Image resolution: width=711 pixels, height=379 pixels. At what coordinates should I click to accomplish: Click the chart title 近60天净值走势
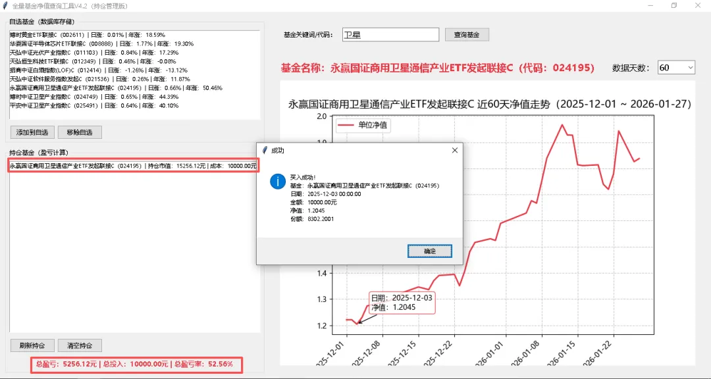point(490,104)
